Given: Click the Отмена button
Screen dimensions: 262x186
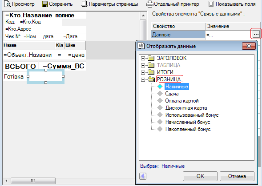Looking at the screenshot, I should (x=237, y=176).
